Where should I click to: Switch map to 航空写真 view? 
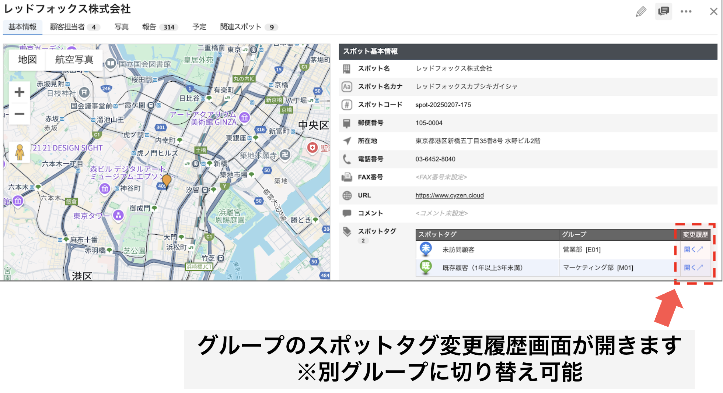tap(74, 59)
